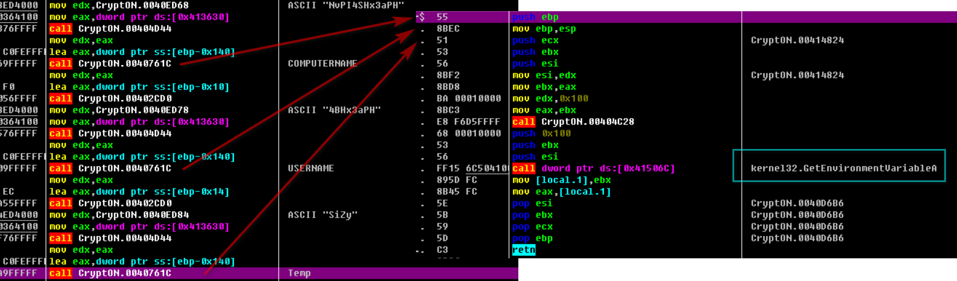This screenshot has width=957, height=281.
Task: Click the underlined hex bytes FF15 6C504100
Action: click(472, 168)
